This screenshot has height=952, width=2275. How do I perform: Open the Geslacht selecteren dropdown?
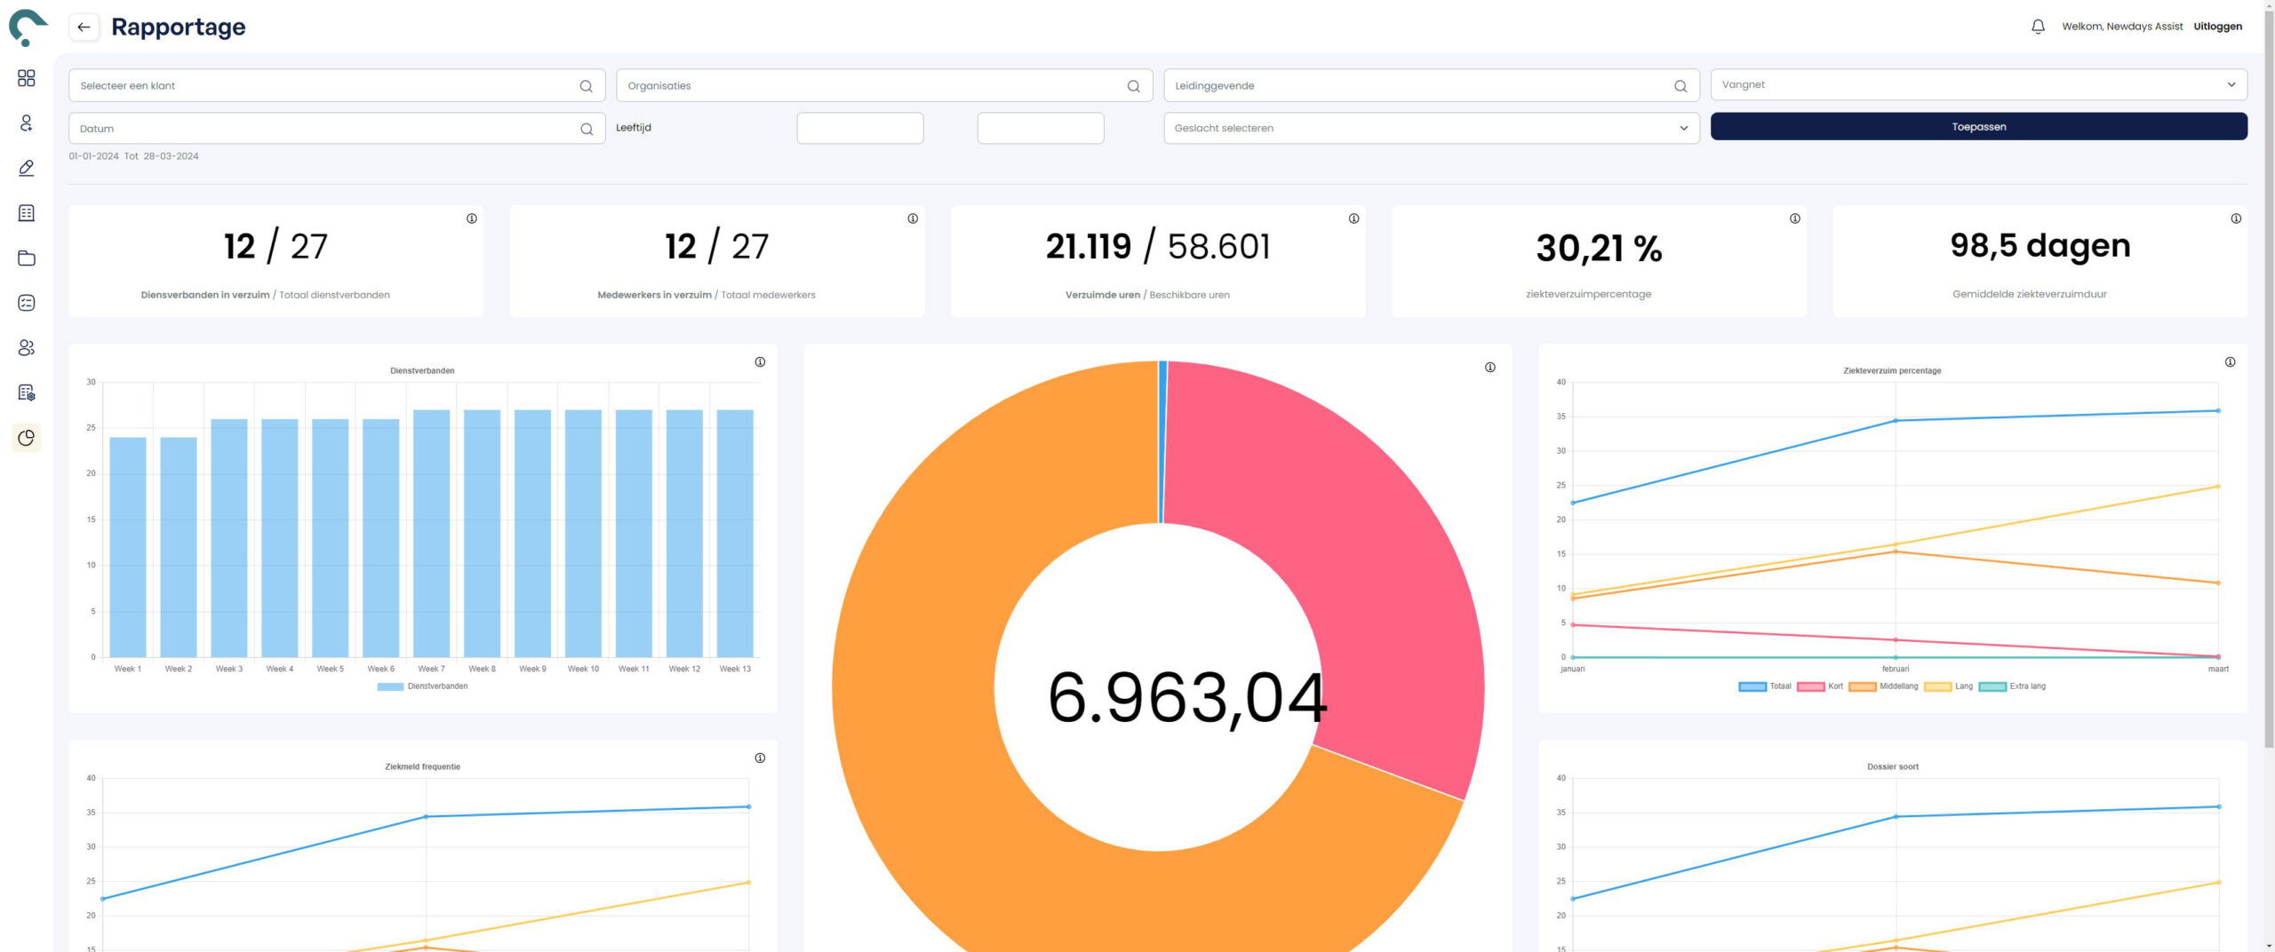[x=1431, y=128]
